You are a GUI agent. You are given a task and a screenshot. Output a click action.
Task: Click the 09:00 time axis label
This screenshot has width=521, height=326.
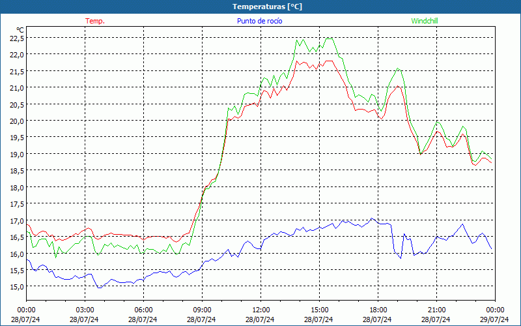pyautogui.click(x=202, y=310)
